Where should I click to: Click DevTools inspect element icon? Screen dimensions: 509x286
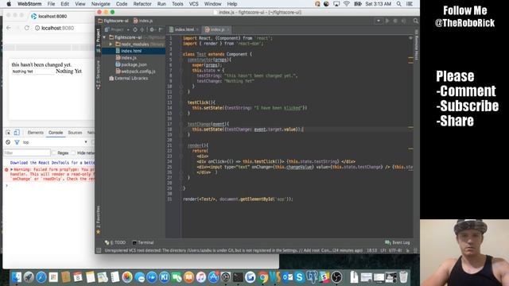[x=8, y=133]
